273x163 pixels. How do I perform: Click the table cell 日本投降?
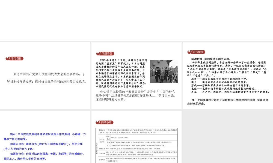coord(102,153)
